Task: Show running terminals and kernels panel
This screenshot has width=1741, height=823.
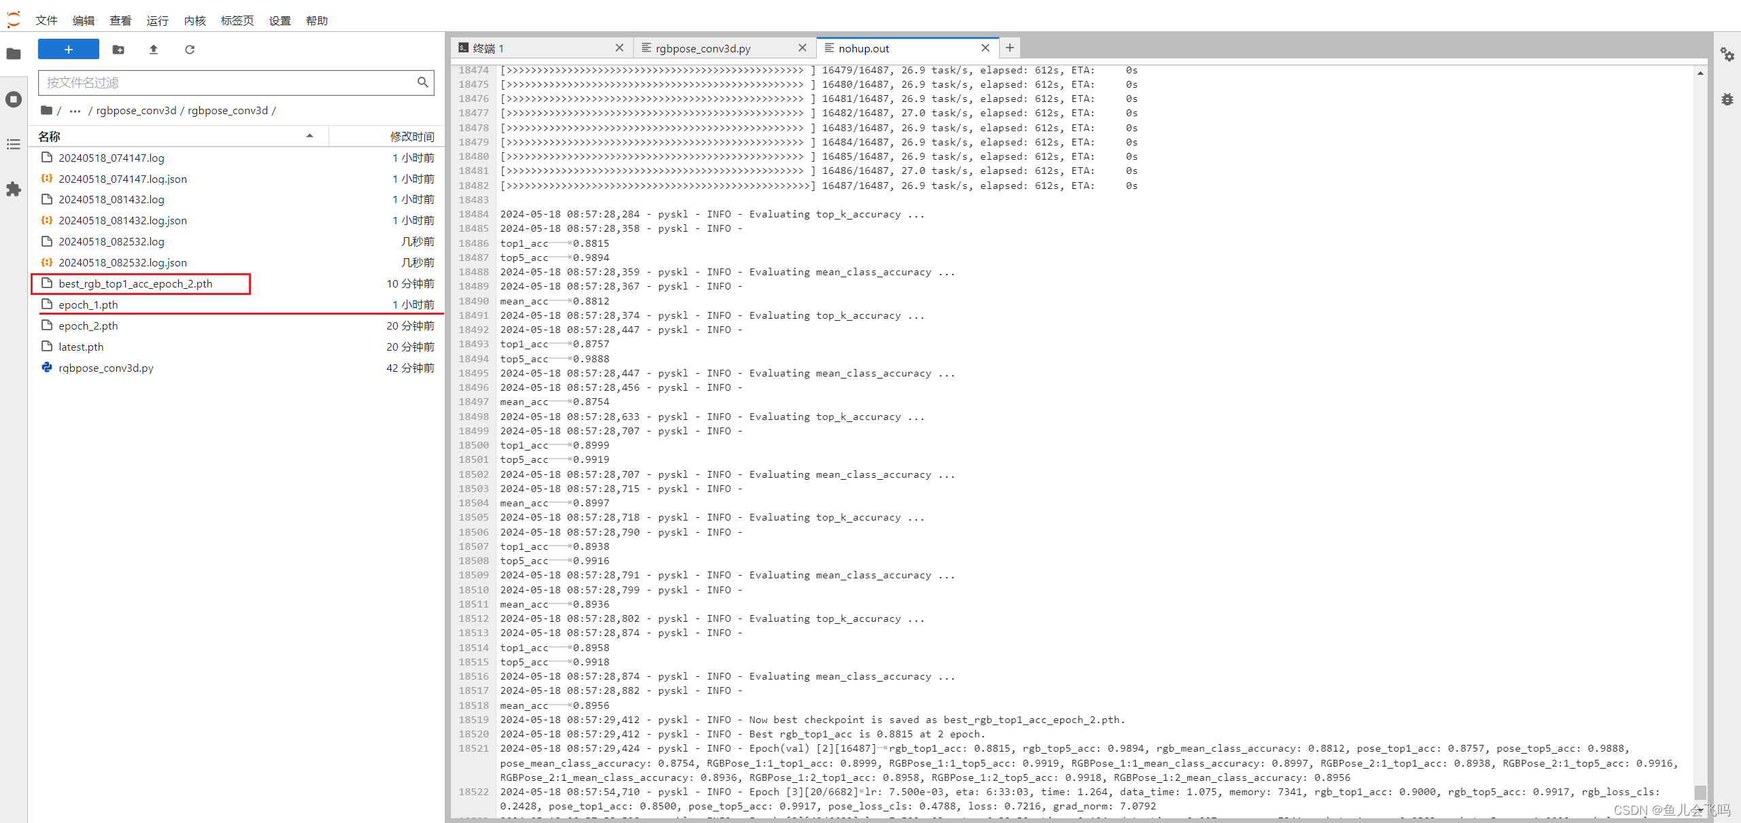Action: [x=14, y=99]
